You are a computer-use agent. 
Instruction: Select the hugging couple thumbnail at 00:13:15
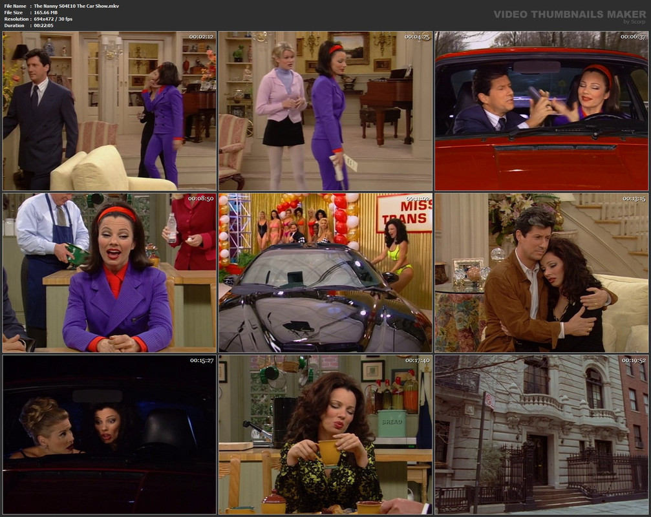tap(541, 273)
